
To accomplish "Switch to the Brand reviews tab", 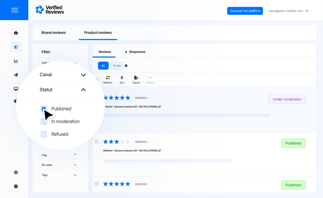I will (53, 33).
